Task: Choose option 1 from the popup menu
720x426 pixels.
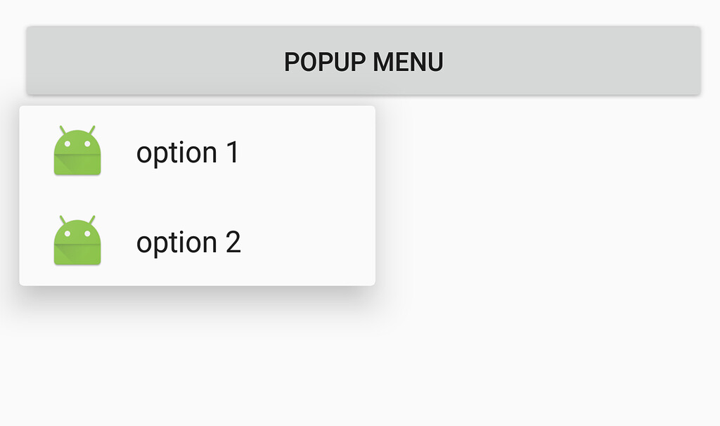Action: coord(188,151)
